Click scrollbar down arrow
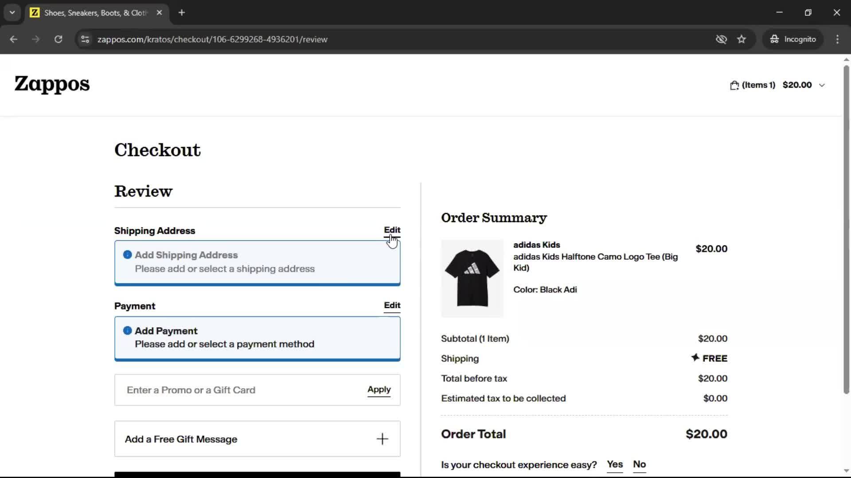The height and width of the screenshot is (478, 851). click(846, 471)
